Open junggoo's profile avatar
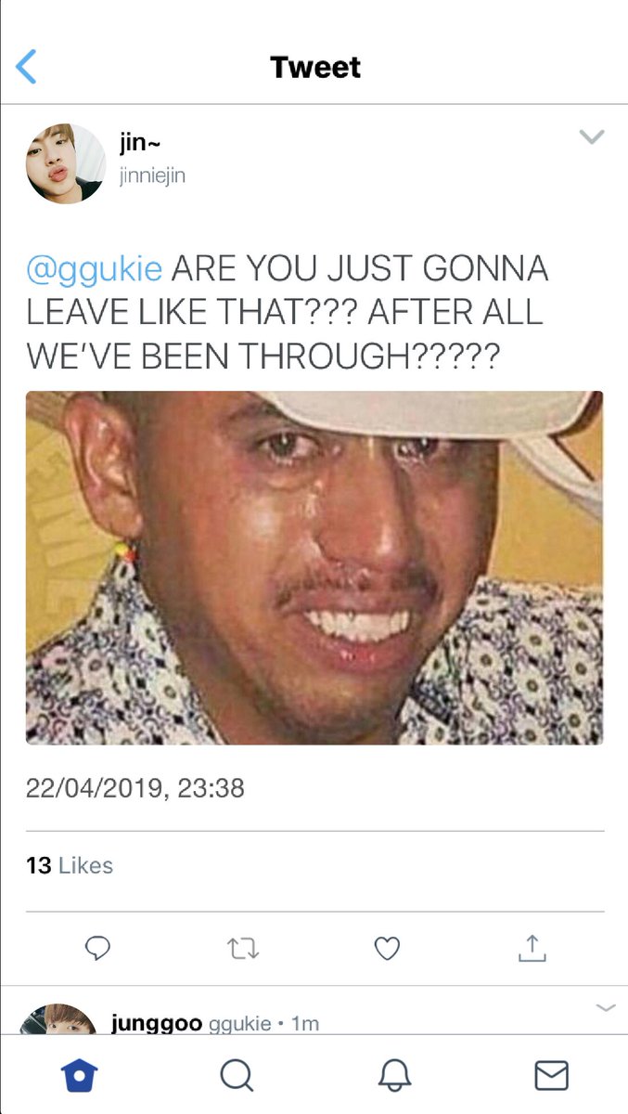The height and width of the screenshot is (1114, 628). pos(58,1018)
